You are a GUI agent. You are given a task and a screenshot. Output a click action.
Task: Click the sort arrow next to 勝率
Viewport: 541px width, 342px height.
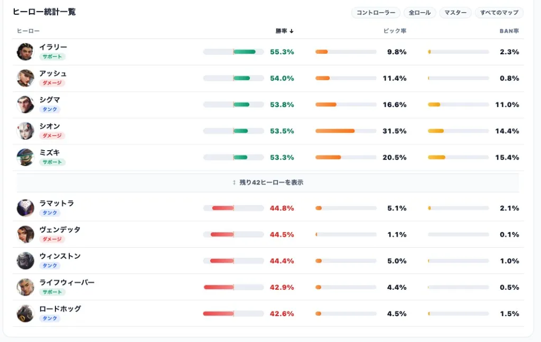click(x=292, y=31)
